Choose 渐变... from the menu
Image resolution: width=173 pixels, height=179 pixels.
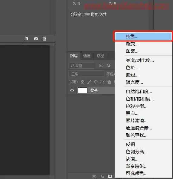coord(143,44)
